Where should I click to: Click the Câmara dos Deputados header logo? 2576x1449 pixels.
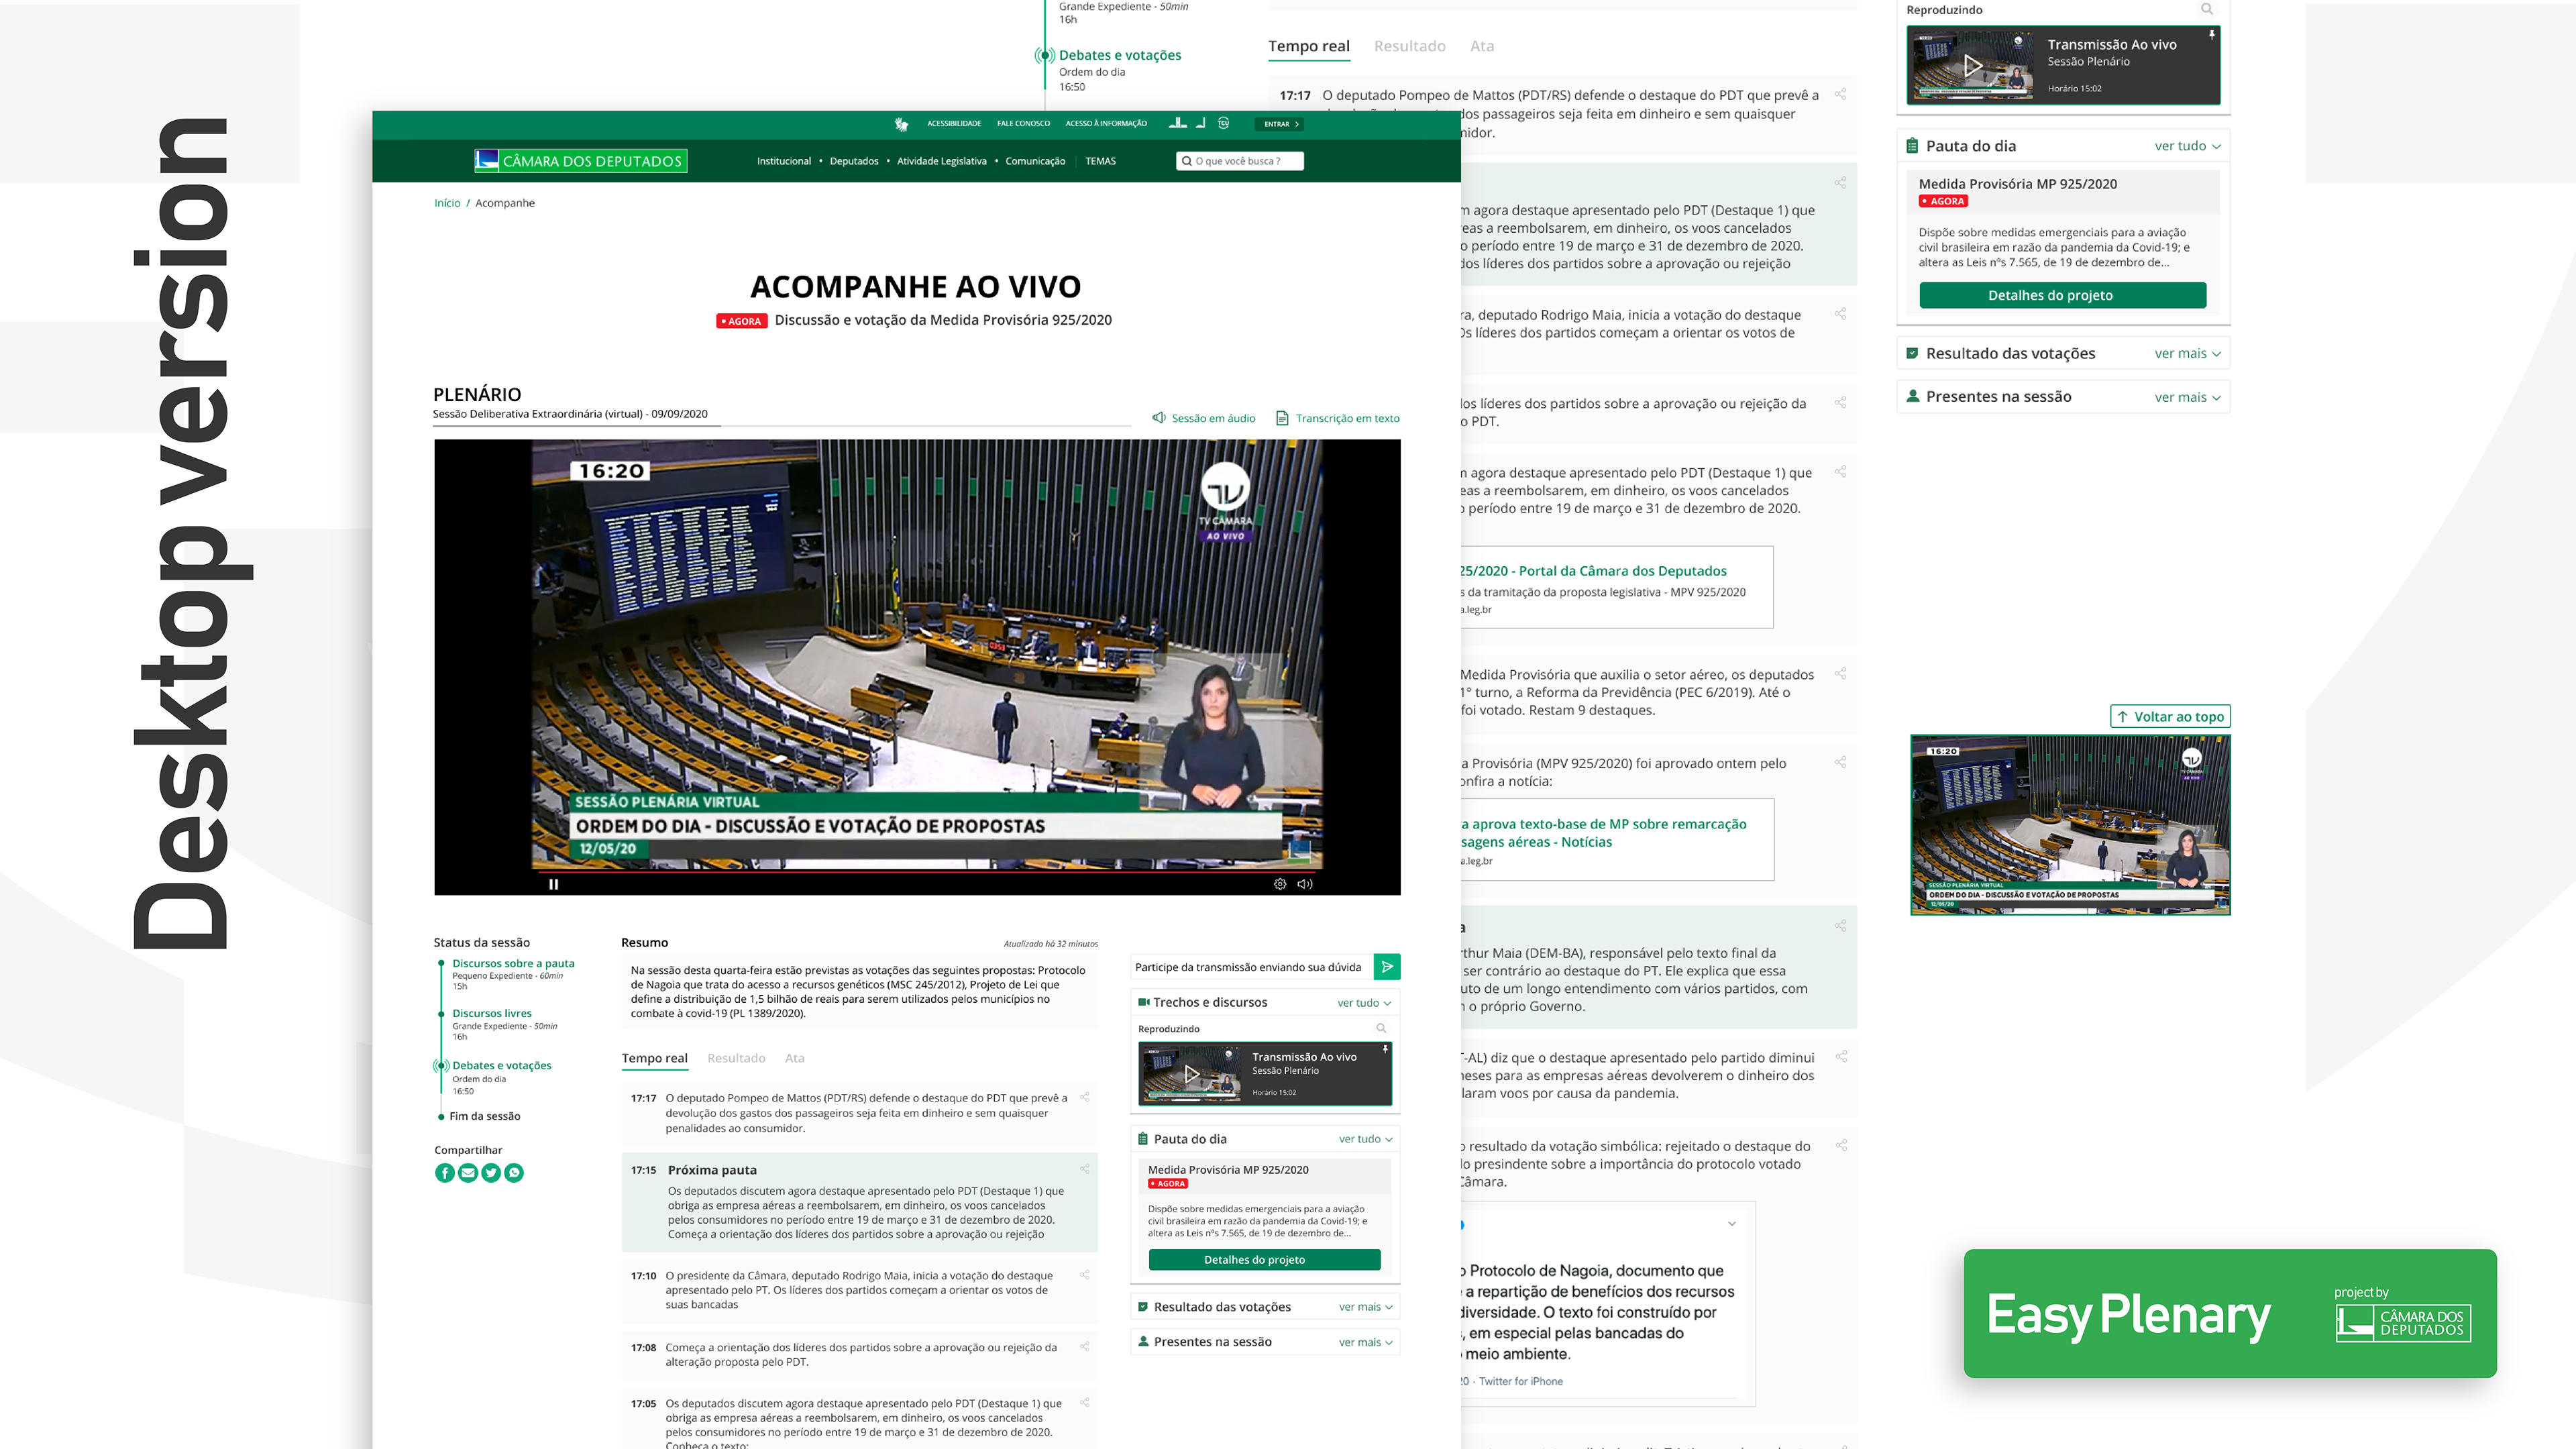click(580, 161)
